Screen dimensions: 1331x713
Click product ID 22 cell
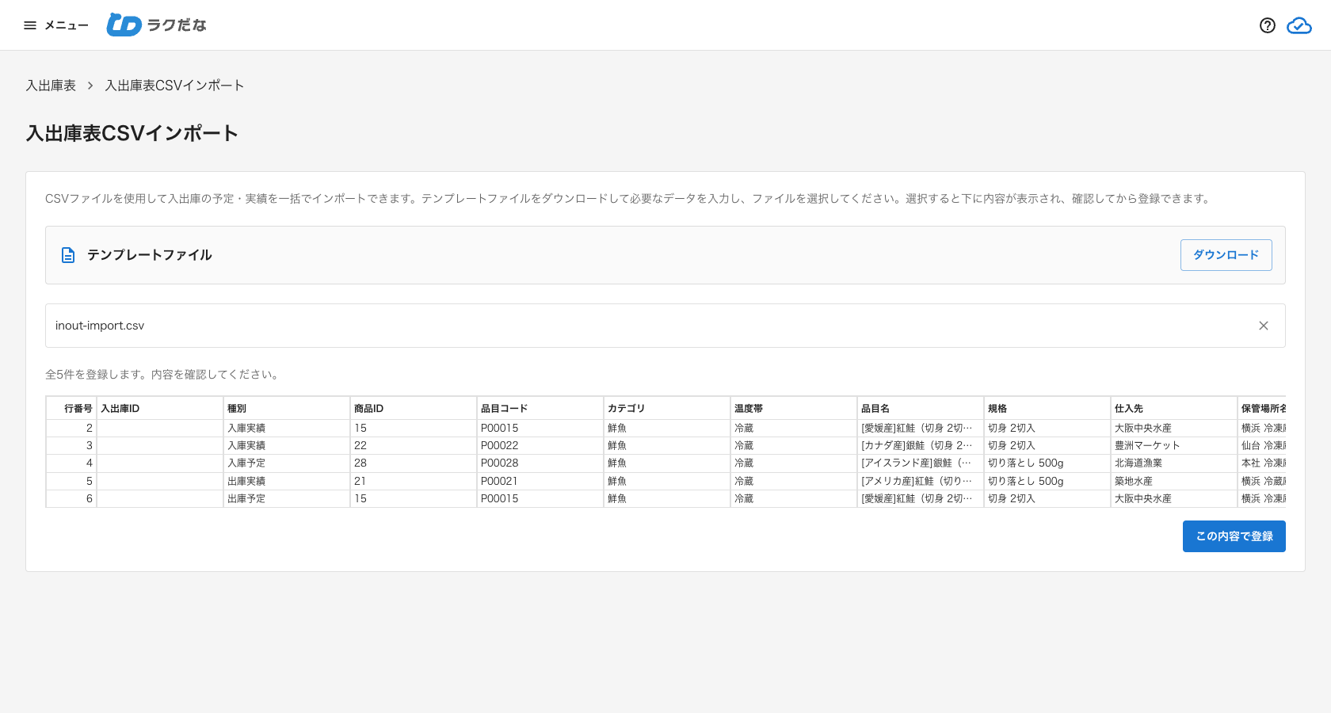pyautogui.click(x=414, y=446)
